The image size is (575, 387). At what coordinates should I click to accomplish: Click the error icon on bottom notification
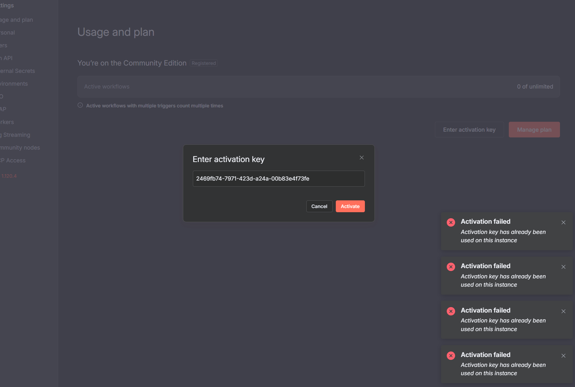click(451, 356)
